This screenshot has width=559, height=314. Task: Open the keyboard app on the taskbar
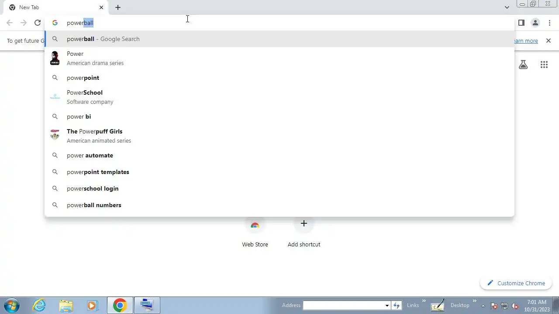pos(147,305)
